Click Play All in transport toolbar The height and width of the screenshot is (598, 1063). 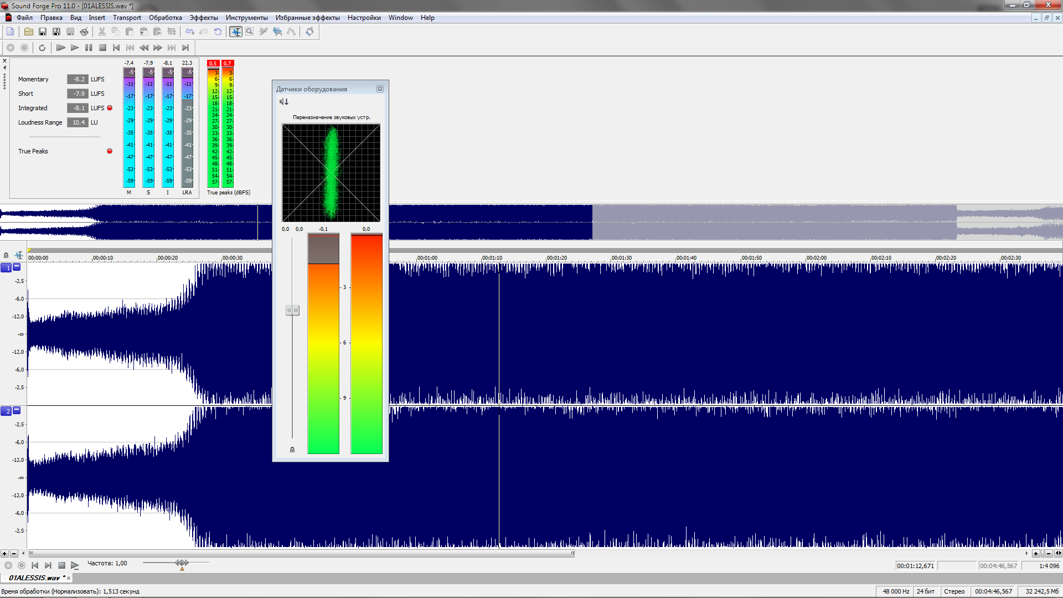pyautogui.click(x=61, y=48)
